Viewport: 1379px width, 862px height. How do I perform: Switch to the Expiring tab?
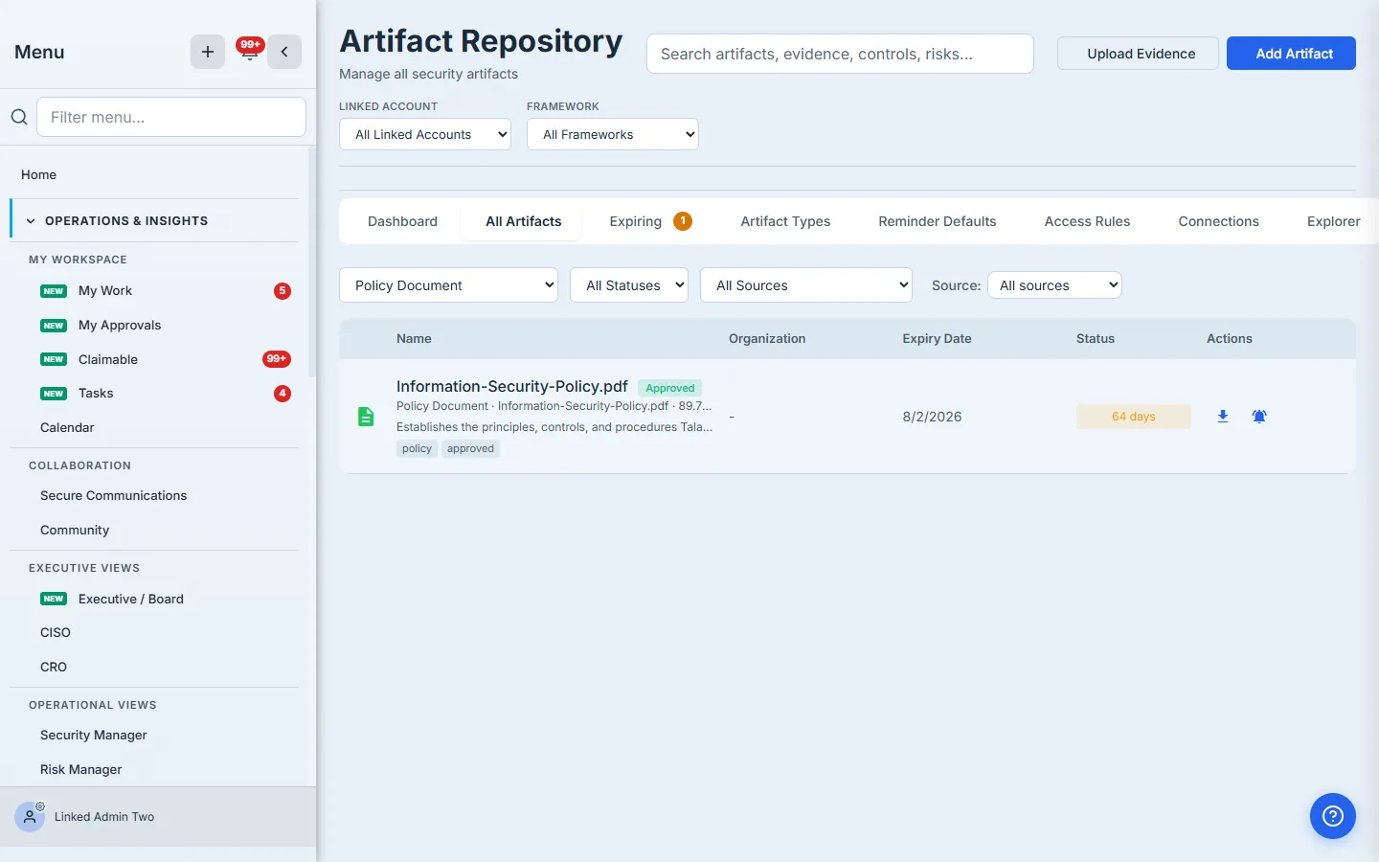coord(650,221)
